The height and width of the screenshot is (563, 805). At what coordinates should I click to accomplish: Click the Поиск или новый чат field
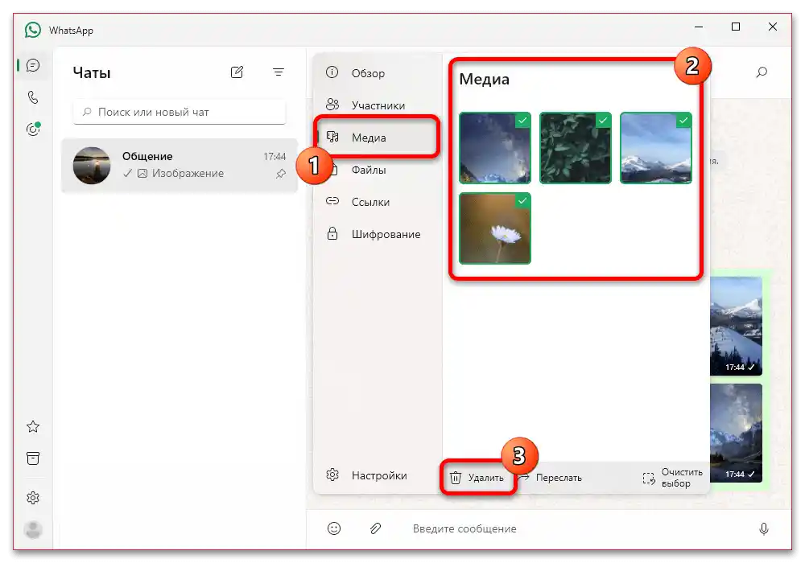(180, 112)
